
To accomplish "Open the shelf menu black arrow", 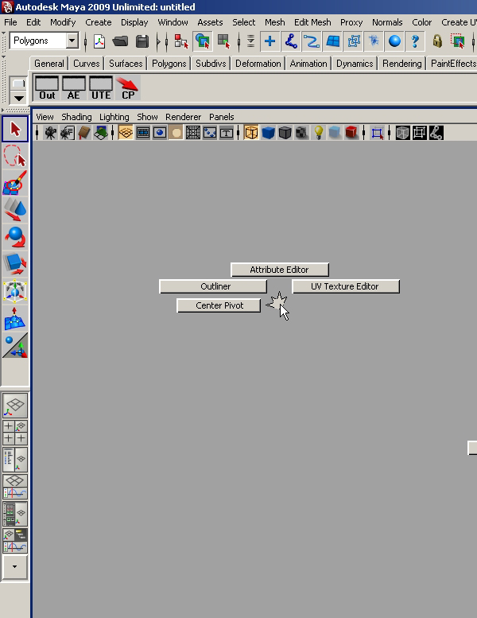I will click(x=18, y=98).
